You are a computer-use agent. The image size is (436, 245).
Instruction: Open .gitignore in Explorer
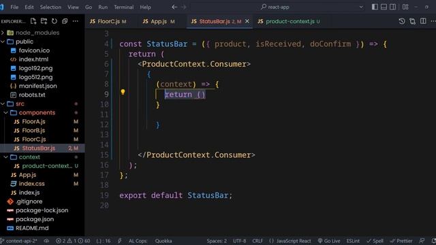(29, 201)
